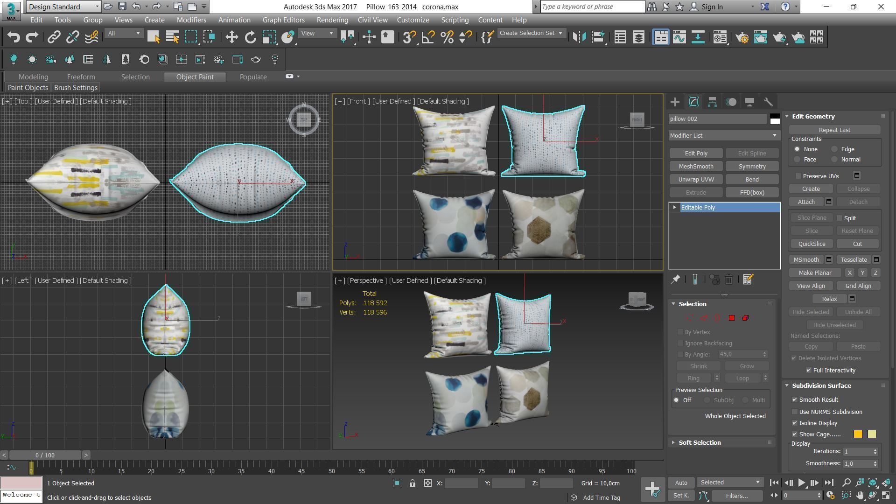Click Remove modifier trash icon

pos(729,280)
